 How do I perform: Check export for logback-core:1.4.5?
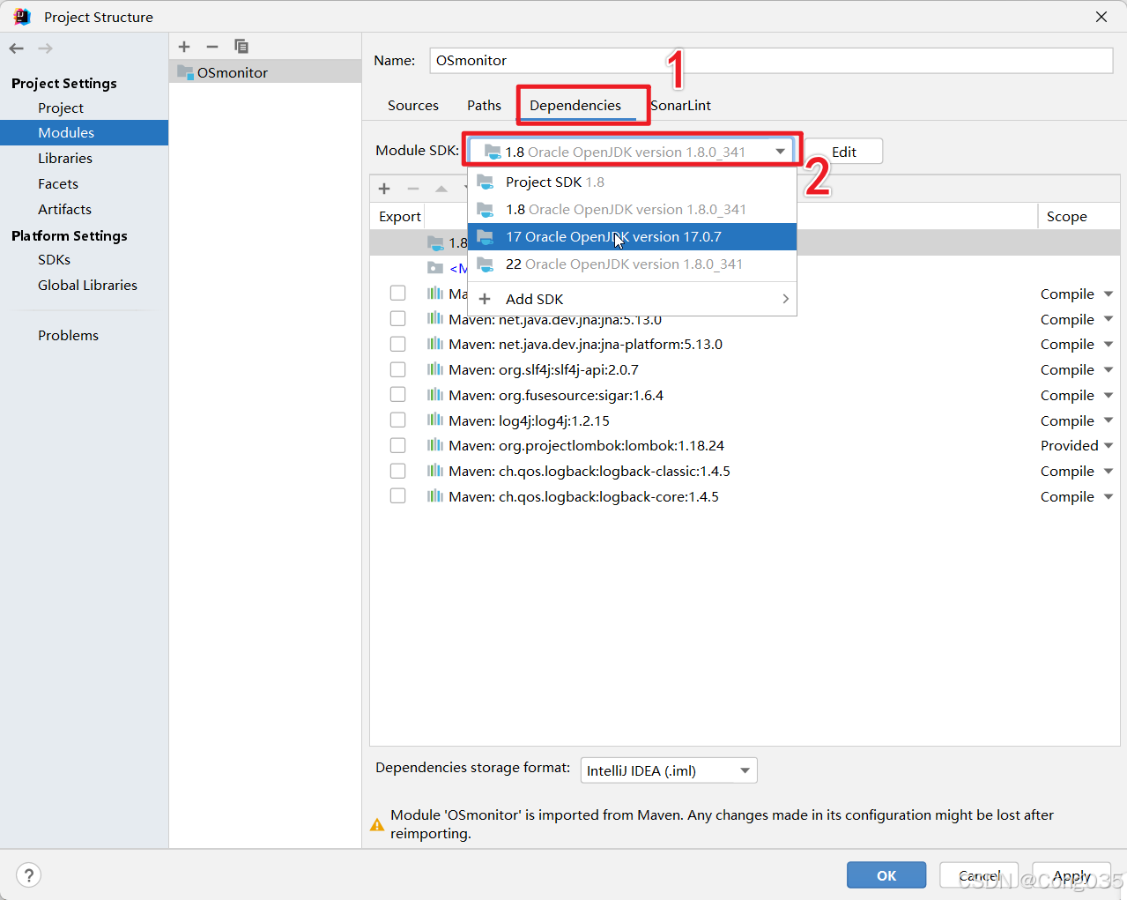[398, 496]
